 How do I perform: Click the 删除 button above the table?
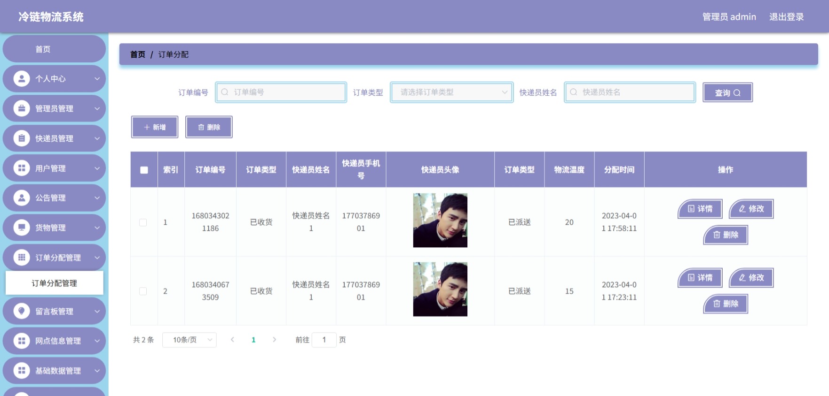click(209, 127)
